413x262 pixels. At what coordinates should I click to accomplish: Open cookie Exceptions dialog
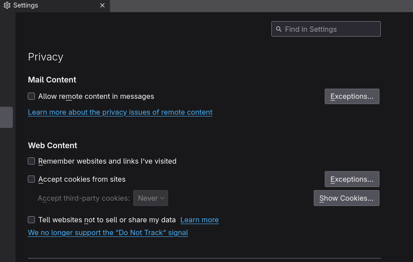352,179
